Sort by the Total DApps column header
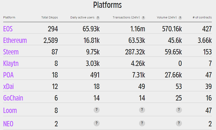 coord(49,18)
